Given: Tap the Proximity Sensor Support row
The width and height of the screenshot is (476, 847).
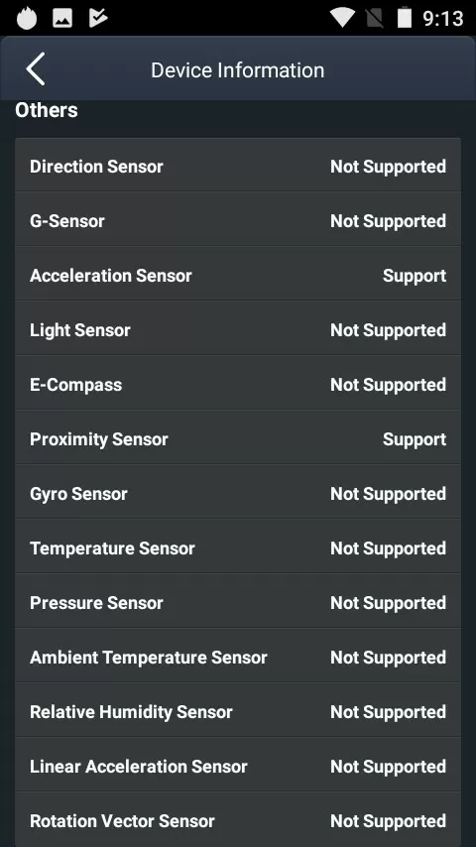Looking at the screenshot, I should (x=238, y=438).
